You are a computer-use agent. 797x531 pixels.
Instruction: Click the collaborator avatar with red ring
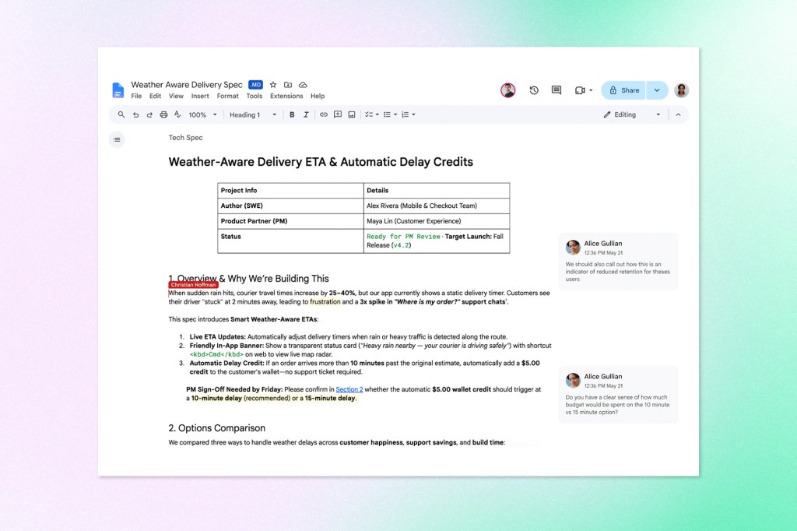[x=507, y=90]
